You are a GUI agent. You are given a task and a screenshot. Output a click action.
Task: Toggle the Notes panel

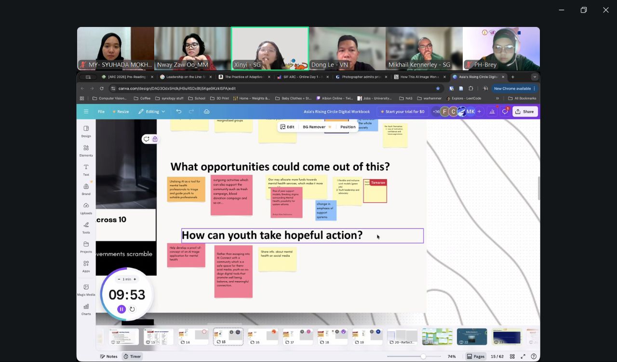tap(108, 356)
